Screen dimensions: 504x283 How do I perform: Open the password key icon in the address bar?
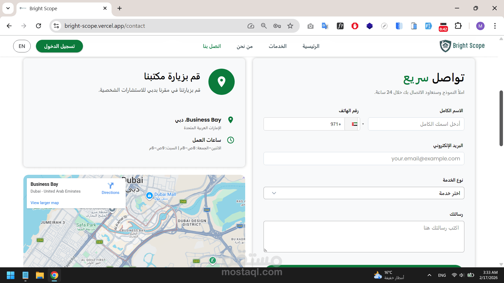coord(277,26)
